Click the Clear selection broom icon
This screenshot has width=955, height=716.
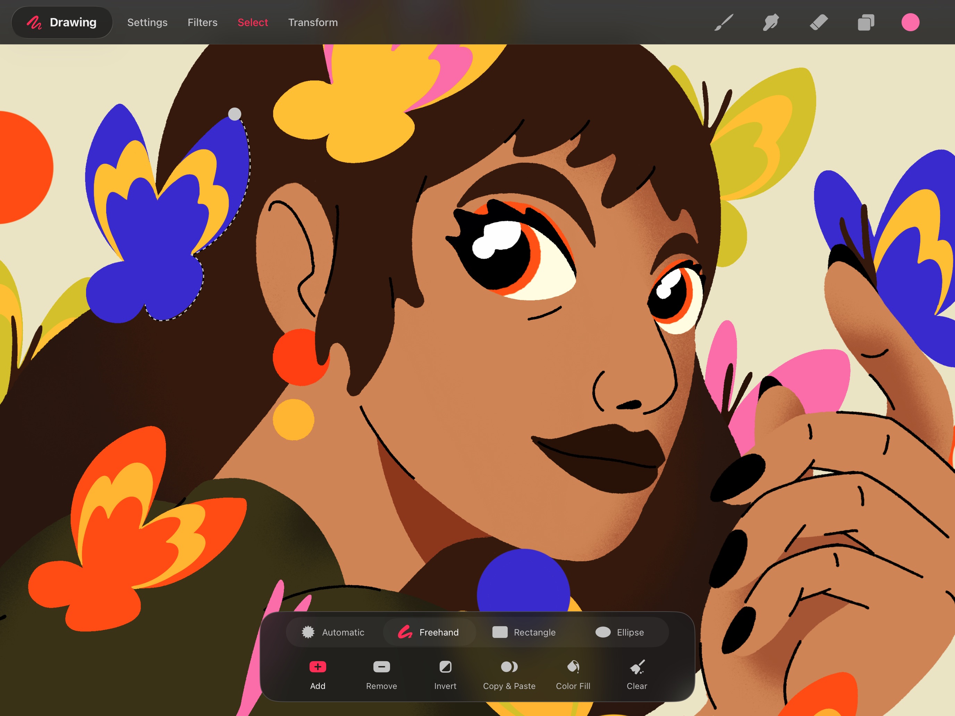[x=637, y=667]
